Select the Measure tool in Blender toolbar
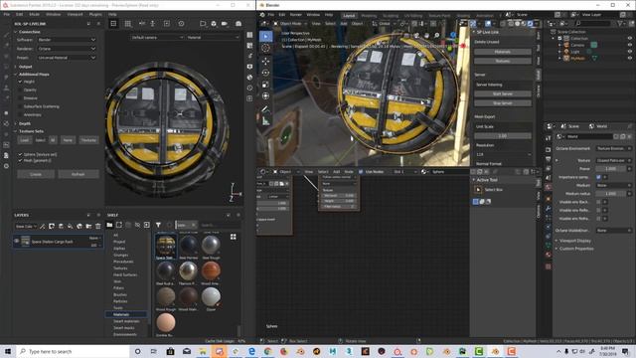Viewport: 636px width, 358px height. point(265,121)
